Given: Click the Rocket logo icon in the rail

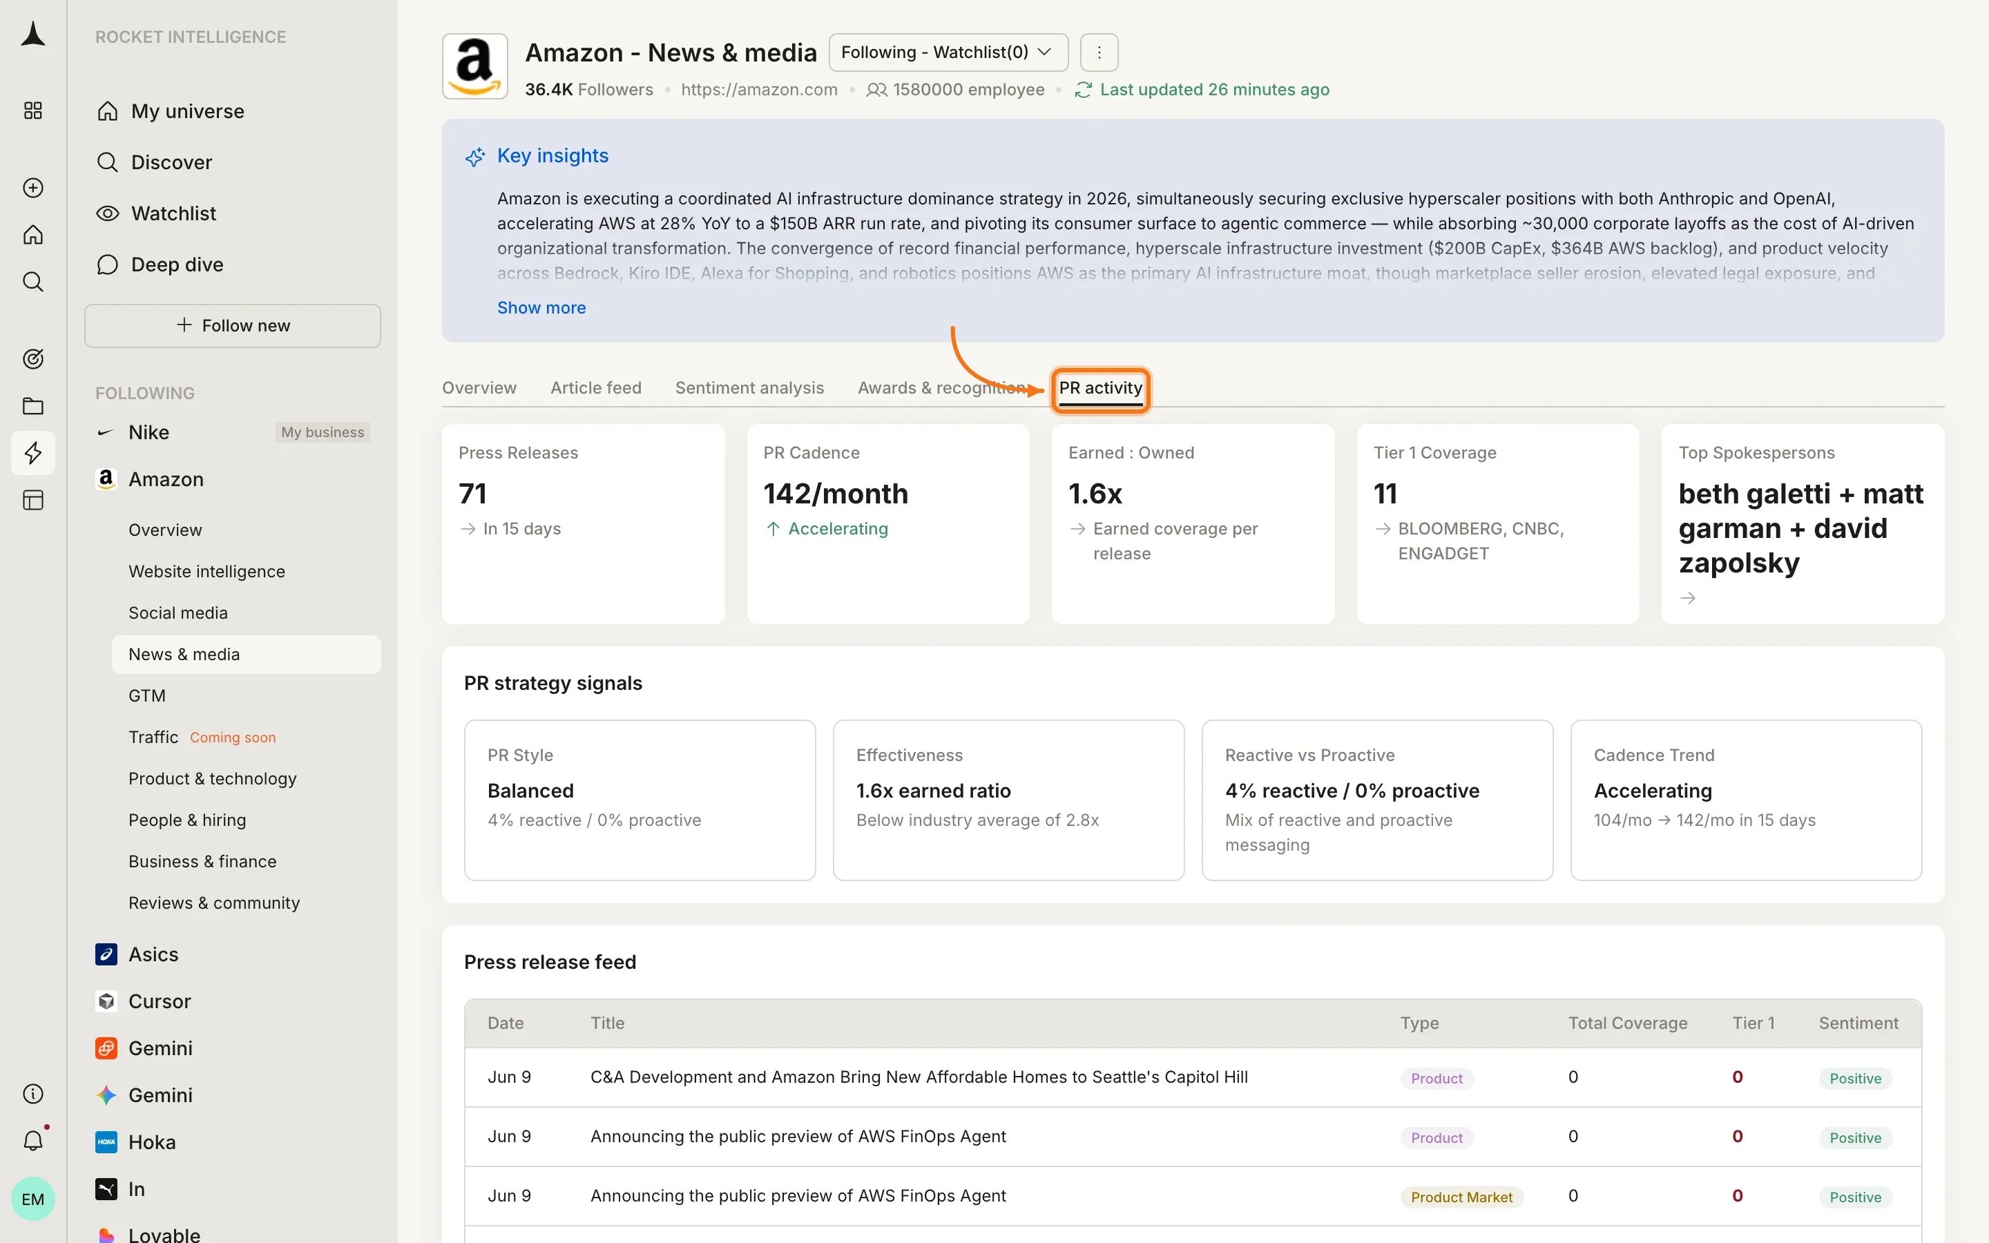Looking at the screenshot, I should pyautogui.click(x=33, y=35).
